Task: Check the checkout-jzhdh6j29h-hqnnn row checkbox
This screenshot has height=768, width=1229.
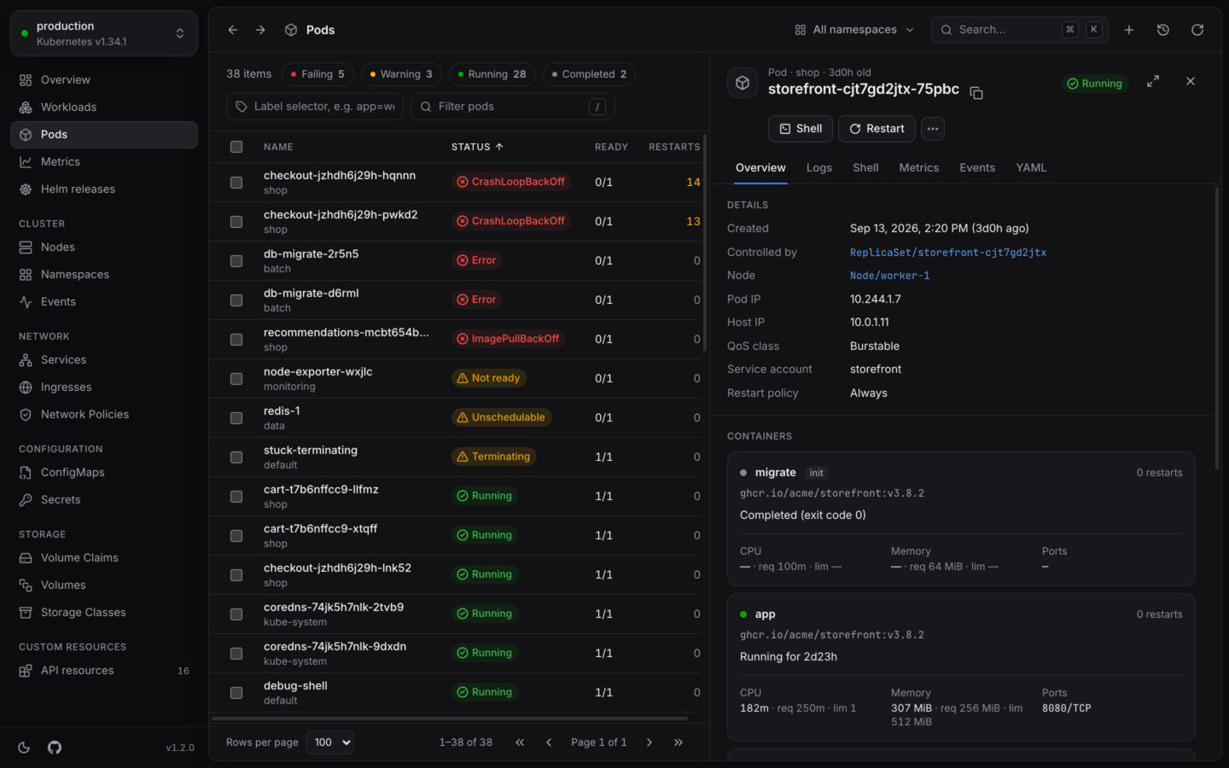Action: (x=236, y=183)
